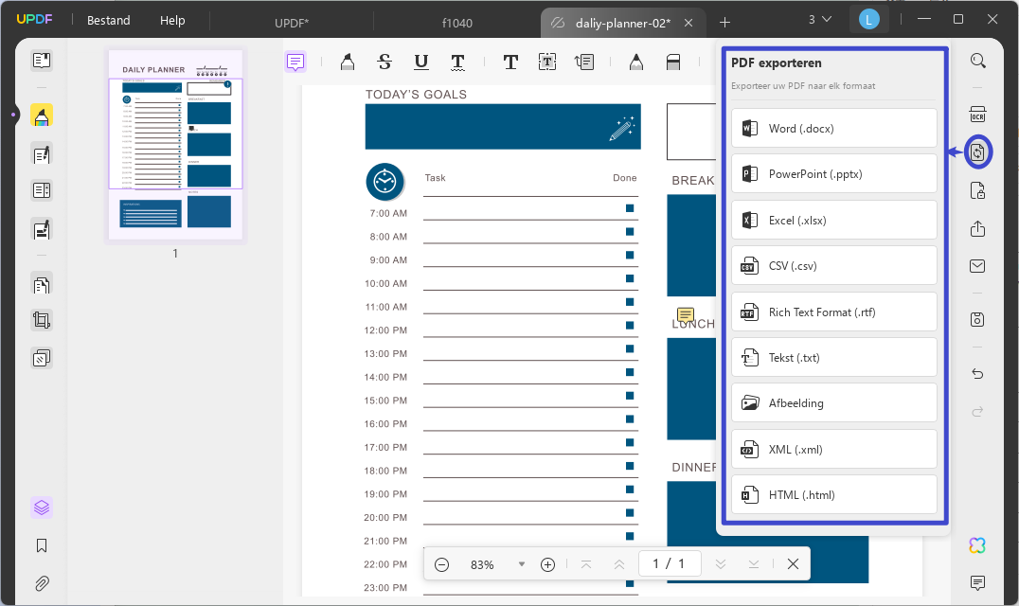1019x606 pixels.
Task: Toggle the Done box for 18:00 PM
Action: coord(630,466)
